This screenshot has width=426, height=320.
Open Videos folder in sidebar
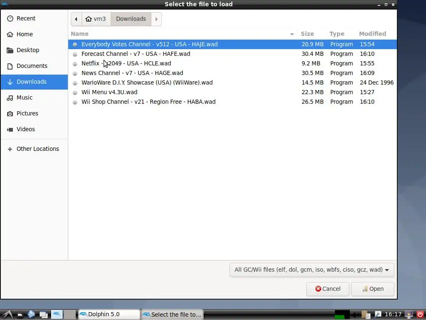(x=34, y=129)
